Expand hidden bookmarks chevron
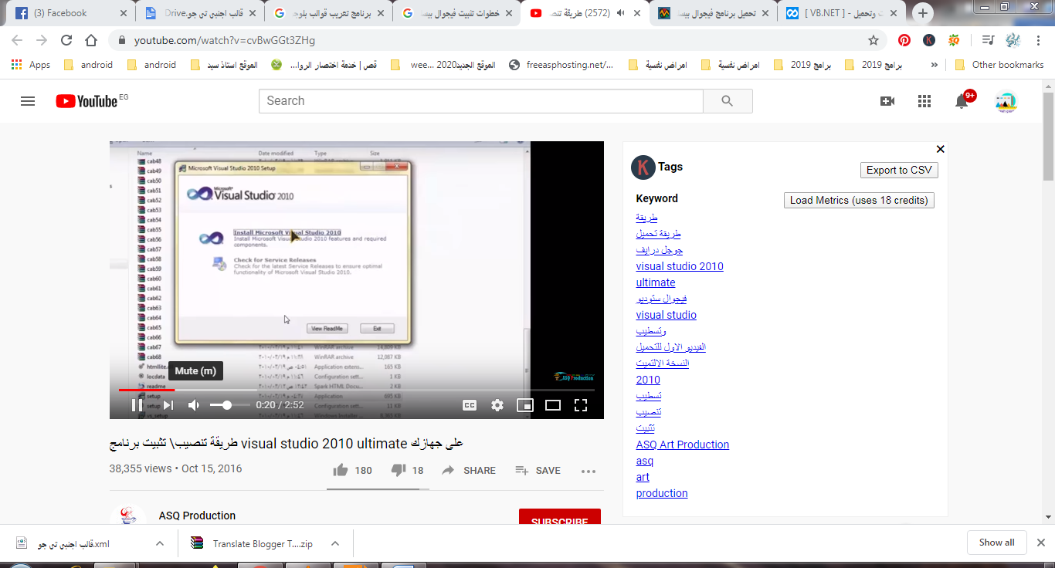 (935, 65)
